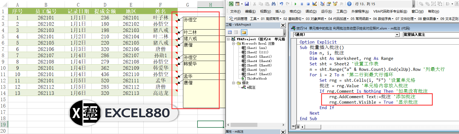Click the 代码管理 button
459x134 pixels.
pyautogui.click(x=238, y=19)
